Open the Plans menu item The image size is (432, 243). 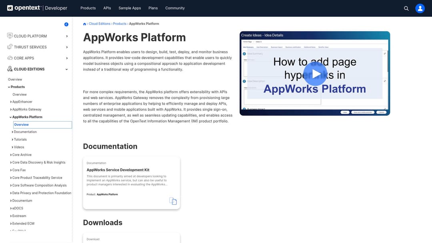point(153,8)
